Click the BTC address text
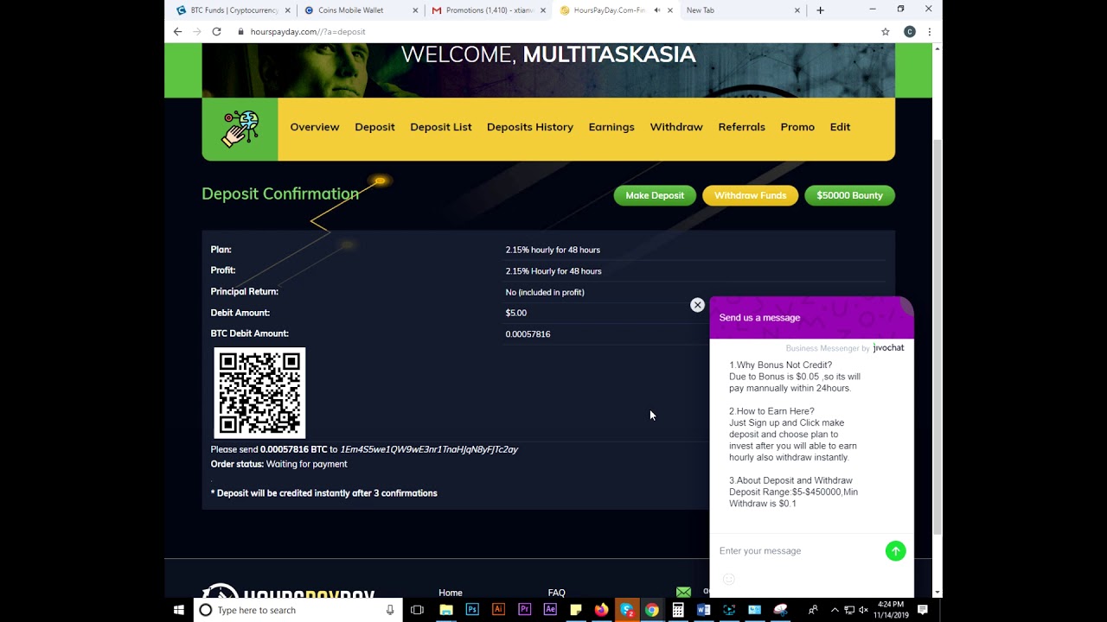 coord(429,449)
